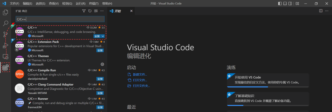Open the 编辑(E) menu
332x112 pixels.
28,4
